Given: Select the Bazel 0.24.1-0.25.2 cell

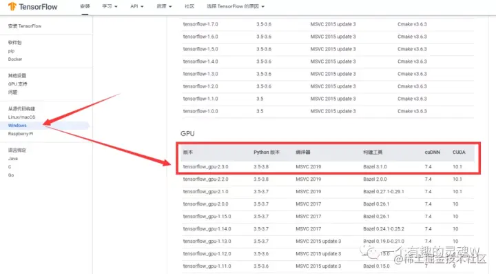Looking at the screenshot, I should coord(384,228).
